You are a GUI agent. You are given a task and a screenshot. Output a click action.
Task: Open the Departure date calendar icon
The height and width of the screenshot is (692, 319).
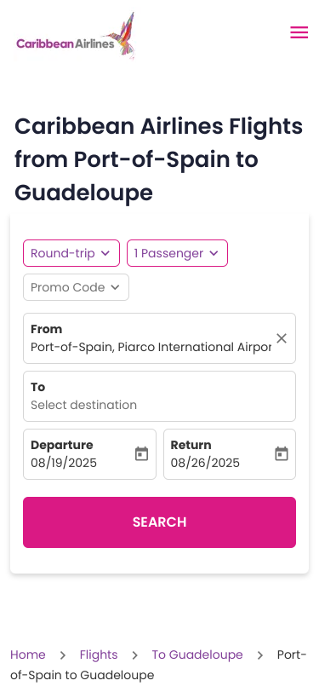click(x=141, y=453)
